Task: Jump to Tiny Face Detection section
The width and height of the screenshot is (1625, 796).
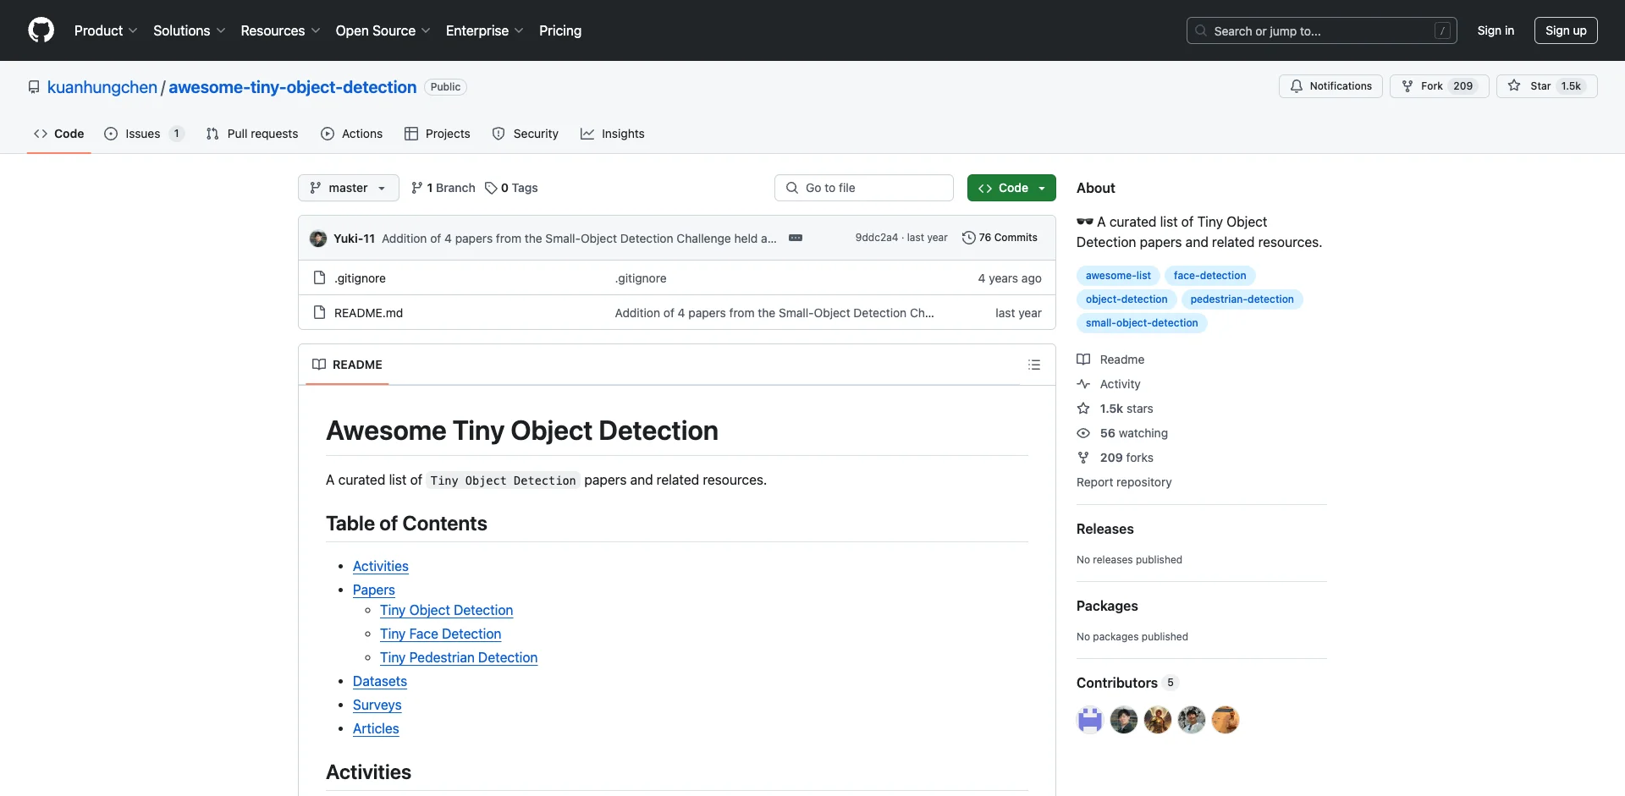Action: coord(441,634)
